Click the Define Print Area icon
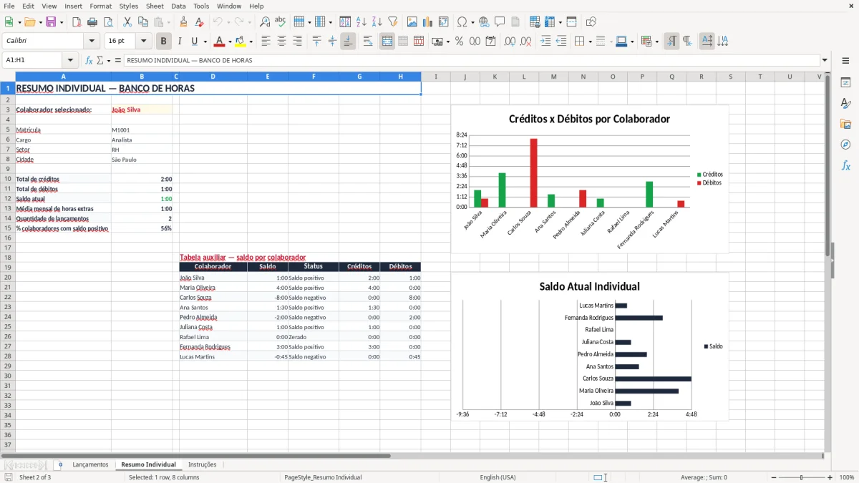The width and height of the screenshot is (859, 483). click(533, 22)
